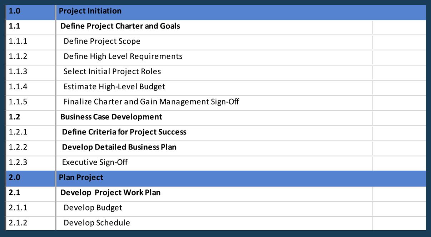Select the Project Initiation header row
Viewport: 431px width, 237px height.
point(216,11)
